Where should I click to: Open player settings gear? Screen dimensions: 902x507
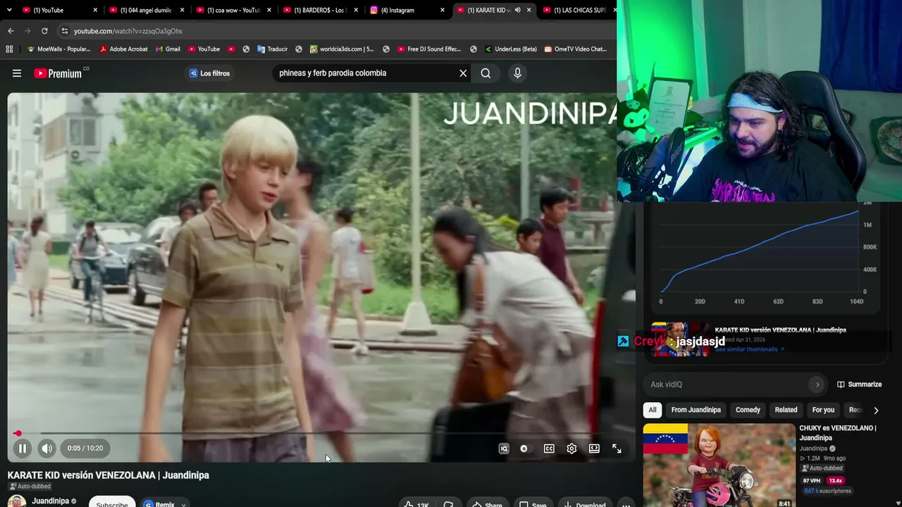click(x=572, y=449)
